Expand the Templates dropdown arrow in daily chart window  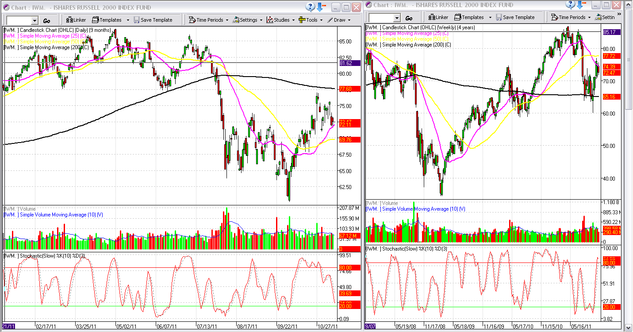click(128, 20)
